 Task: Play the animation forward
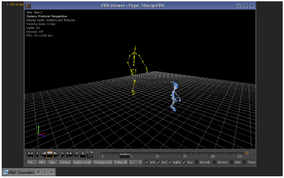(56, 154)
